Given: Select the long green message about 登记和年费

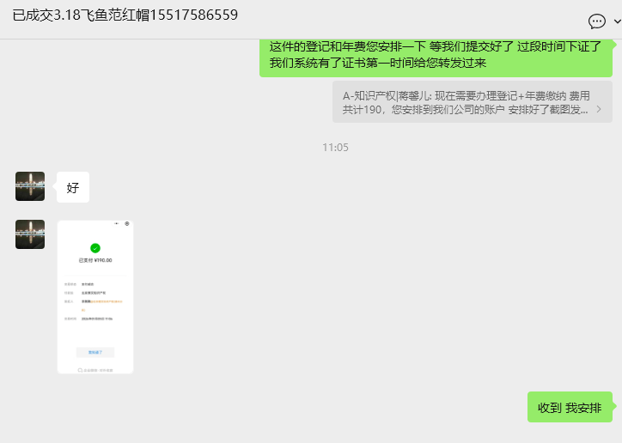Looking at the screenshot, I should click(436, 56).
